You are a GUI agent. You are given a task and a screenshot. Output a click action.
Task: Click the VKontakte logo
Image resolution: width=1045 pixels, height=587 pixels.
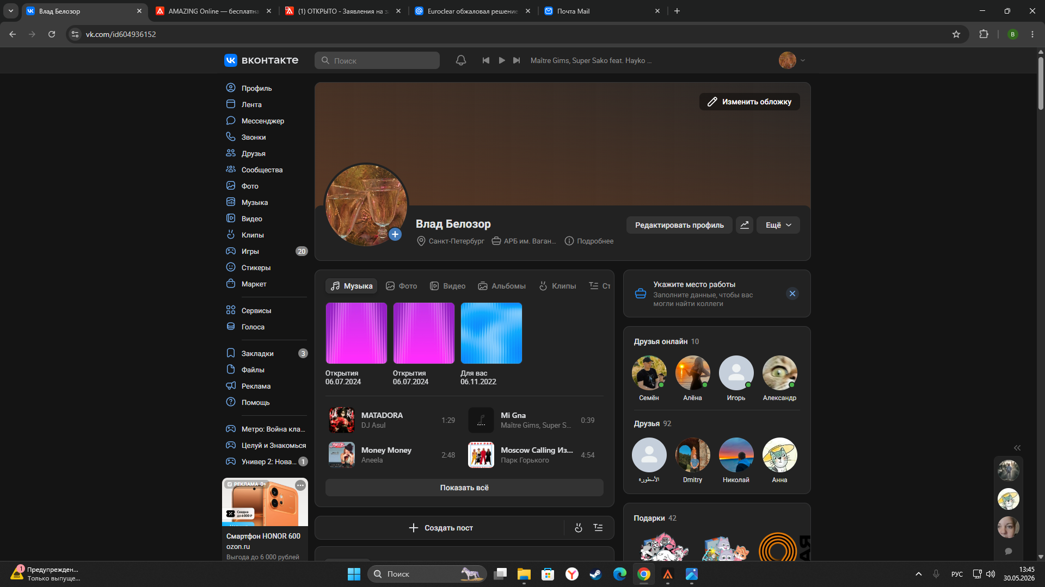click(x=261, y=60)
